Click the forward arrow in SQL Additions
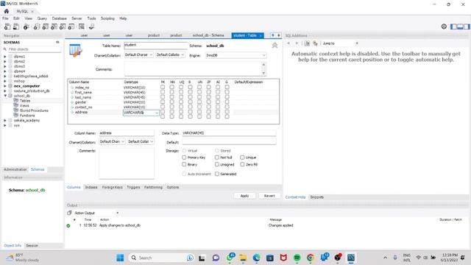 (297, 43)
